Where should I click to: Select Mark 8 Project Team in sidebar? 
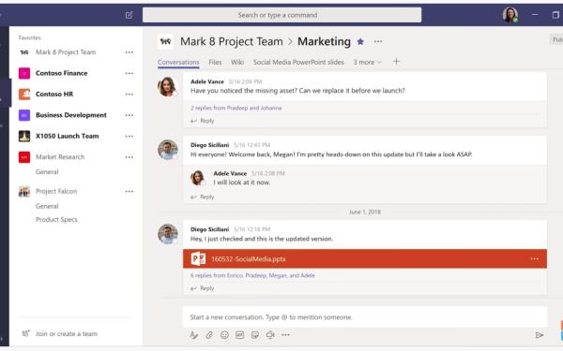(x=66, y=52)
